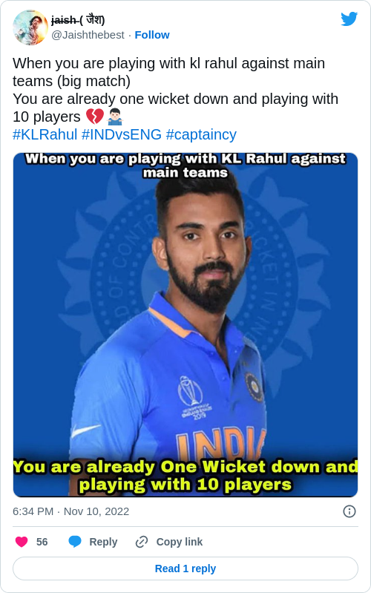
Task: Open the #captaincy hashtag
Action: (x=201, y=134)
